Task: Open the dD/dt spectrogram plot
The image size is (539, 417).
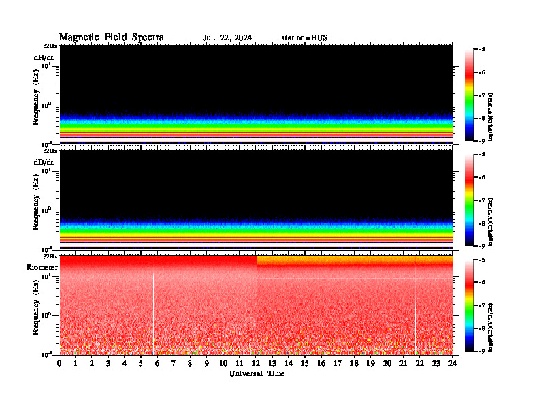Action: pyautogui.click(x=256, y=200)
